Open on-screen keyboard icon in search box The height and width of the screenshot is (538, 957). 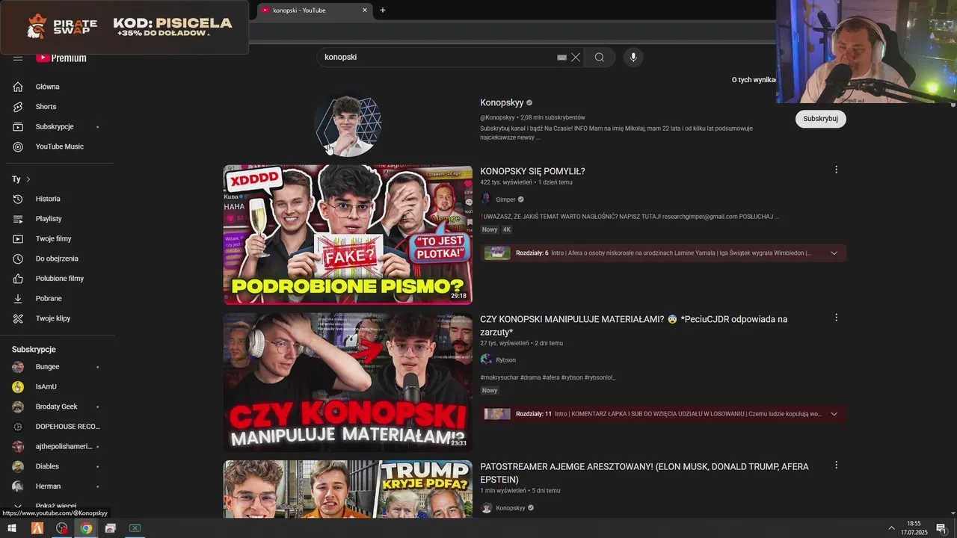(x=561, y=58)
